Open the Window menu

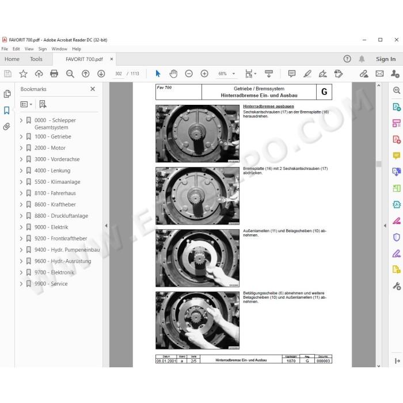59,49
